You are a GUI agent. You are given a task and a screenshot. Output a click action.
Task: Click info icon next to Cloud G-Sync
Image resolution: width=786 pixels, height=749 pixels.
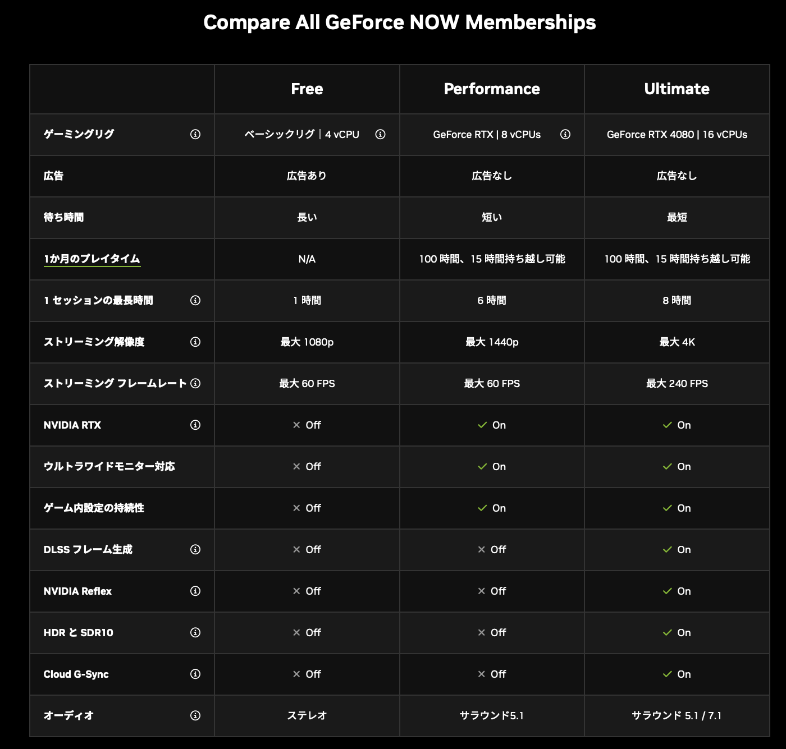pos(195,674)
